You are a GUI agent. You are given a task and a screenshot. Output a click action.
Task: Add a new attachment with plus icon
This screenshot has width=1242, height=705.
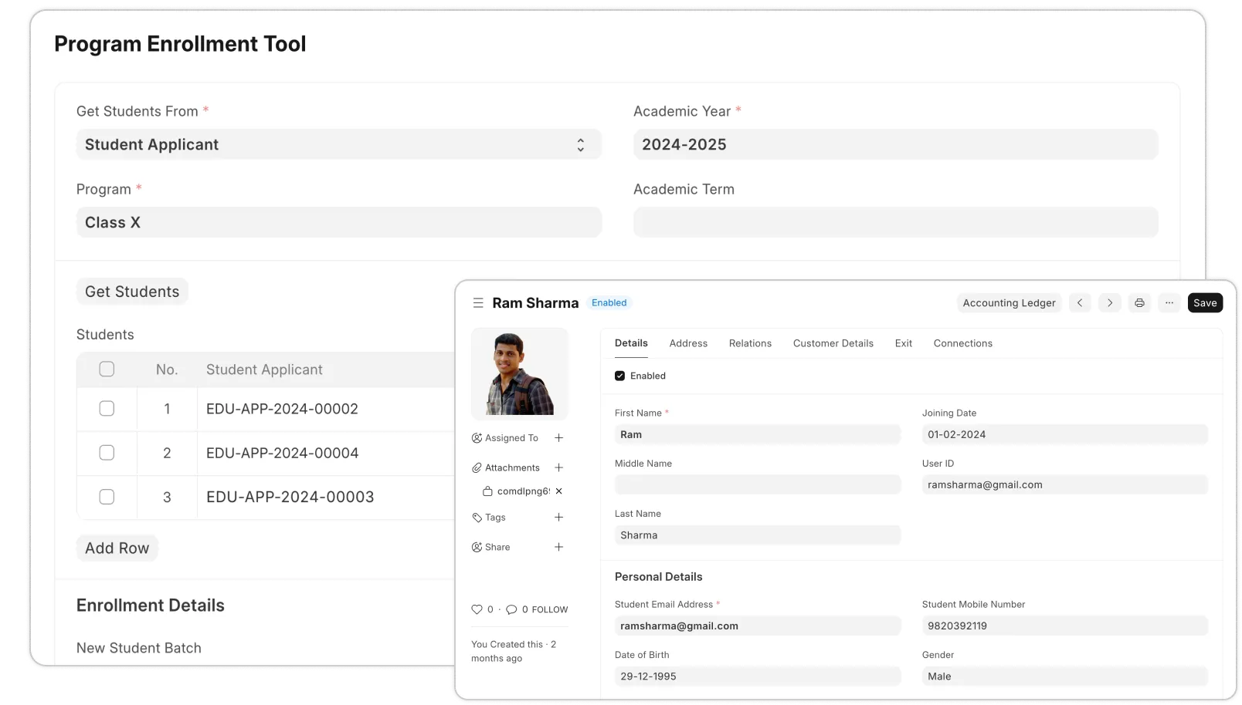(558, 467)
